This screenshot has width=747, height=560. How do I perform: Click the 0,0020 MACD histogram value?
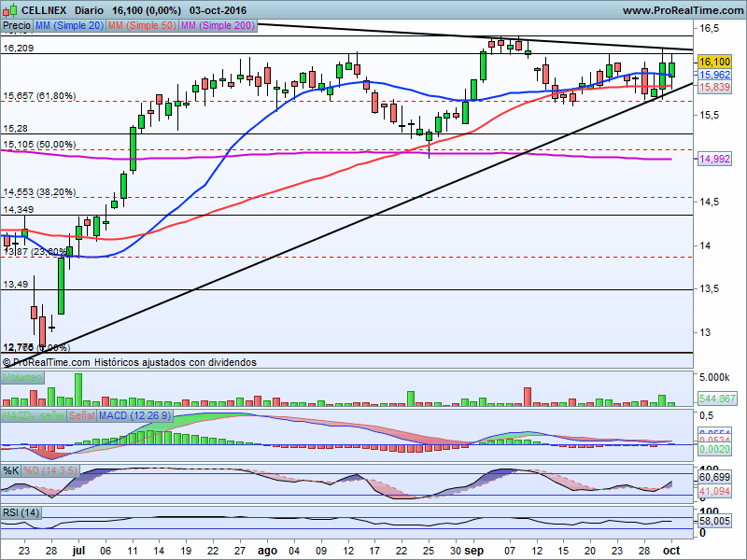click(x=714, y=449)
